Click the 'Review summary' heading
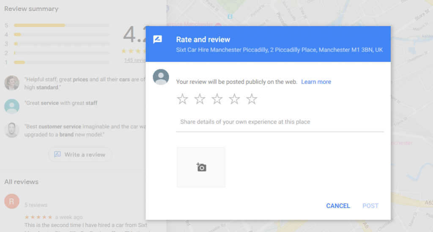This screenshot has height=232, width=433. click(31, 9)
